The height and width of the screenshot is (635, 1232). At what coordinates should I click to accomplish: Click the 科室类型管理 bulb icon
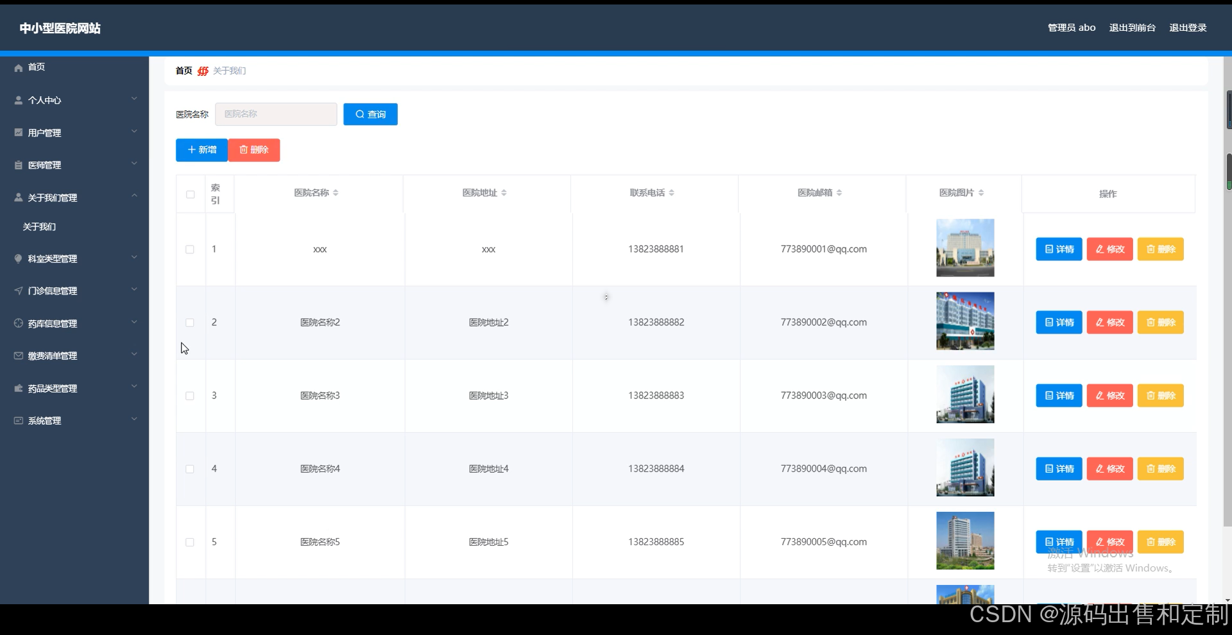(19, 258)
